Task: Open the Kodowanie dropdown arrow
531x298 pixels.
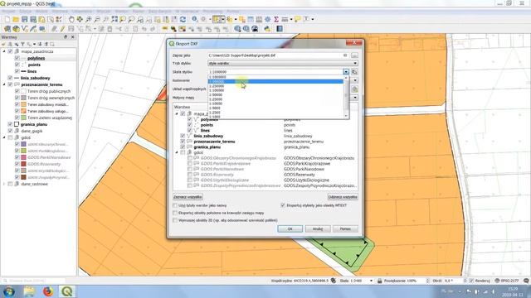Action: click(x=355, y=80)
